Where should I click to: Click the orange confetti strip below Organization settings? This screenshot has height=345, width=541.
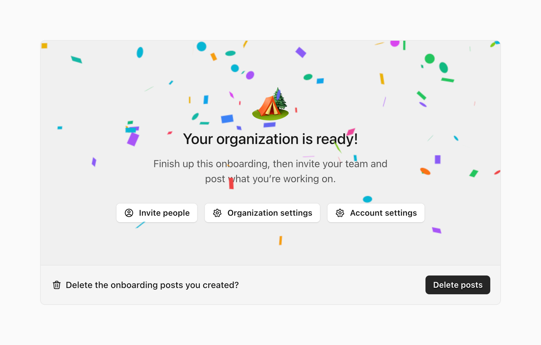coord(281,240)
